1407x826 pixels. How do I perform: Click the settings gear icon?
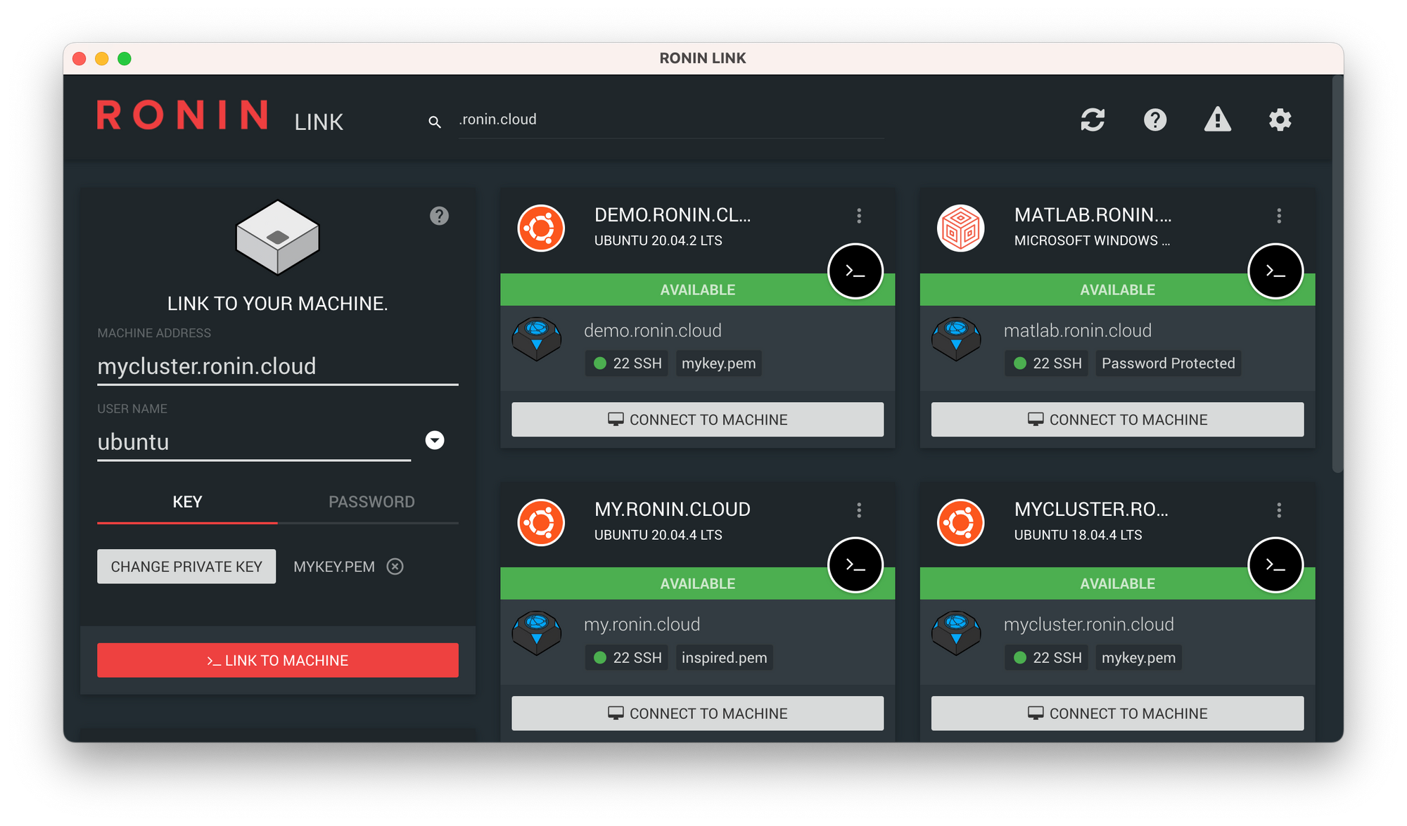point(1283,121)
